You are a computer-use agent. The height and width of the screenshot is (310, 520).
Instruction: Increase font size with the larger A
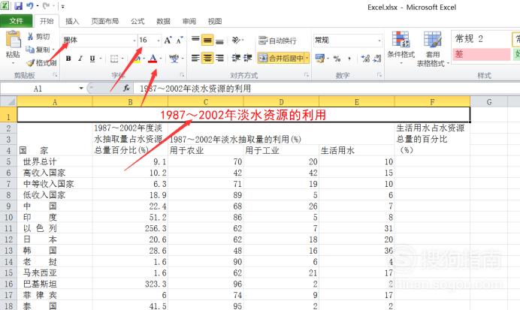168,40
